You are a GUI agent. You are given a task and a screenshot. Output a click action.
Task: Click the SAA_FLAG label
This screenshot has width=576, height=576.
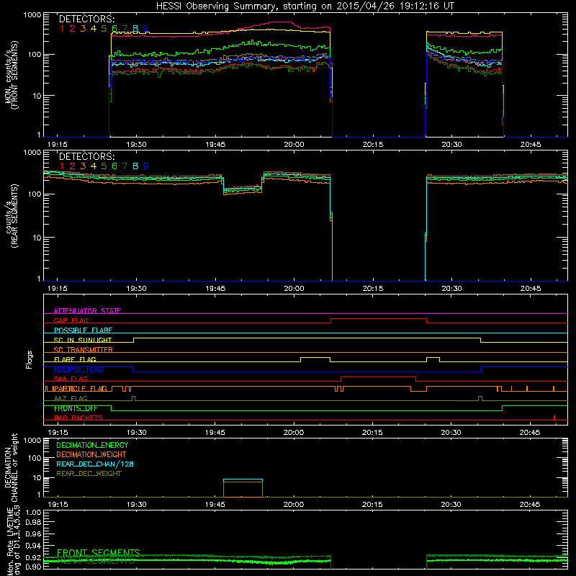71,379
